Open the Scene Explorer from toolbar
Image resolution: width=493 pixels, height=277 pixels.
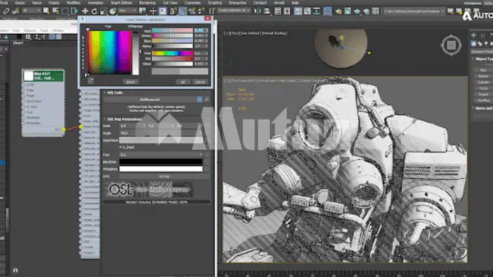click(x=278, y=11)
